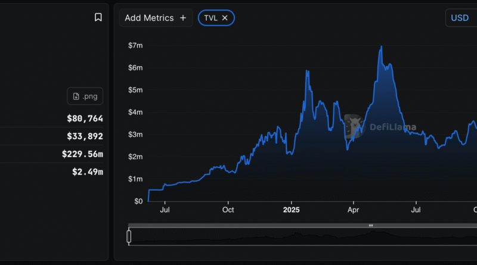The width and height of the screenshot is (477, 265).
Task: Click the drag grip on the range bar
Action: (370, 226)
